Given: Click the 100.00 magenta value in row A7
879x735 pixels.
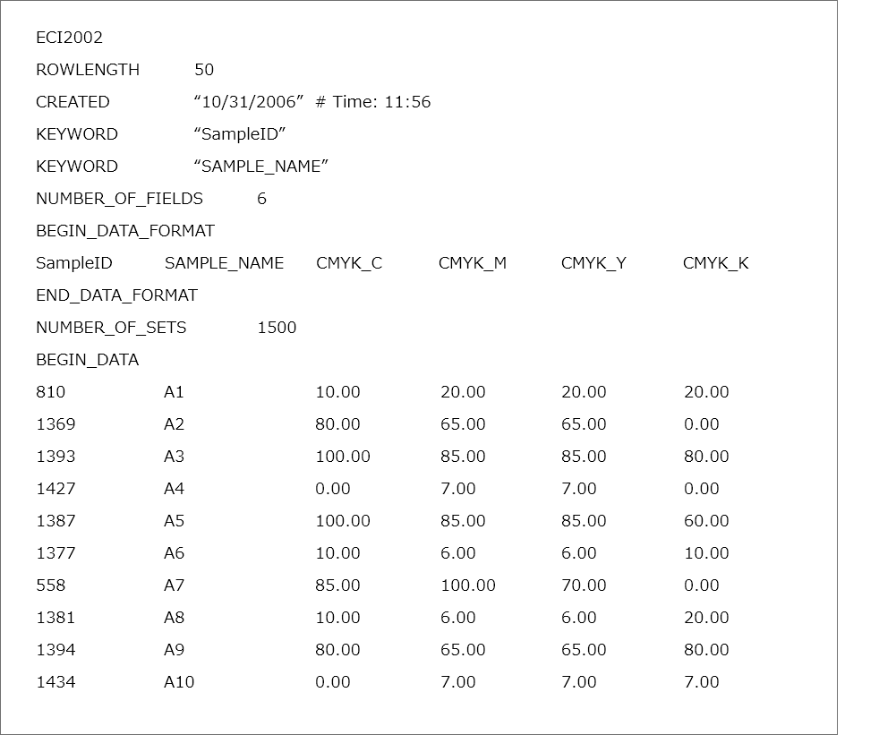Looking at the screenshot, I should pyautogui.click(x=467, y=585).
